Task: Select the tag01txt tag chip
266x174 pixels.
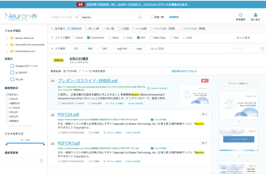Action: pyautogui.click(x=122, y=49)
